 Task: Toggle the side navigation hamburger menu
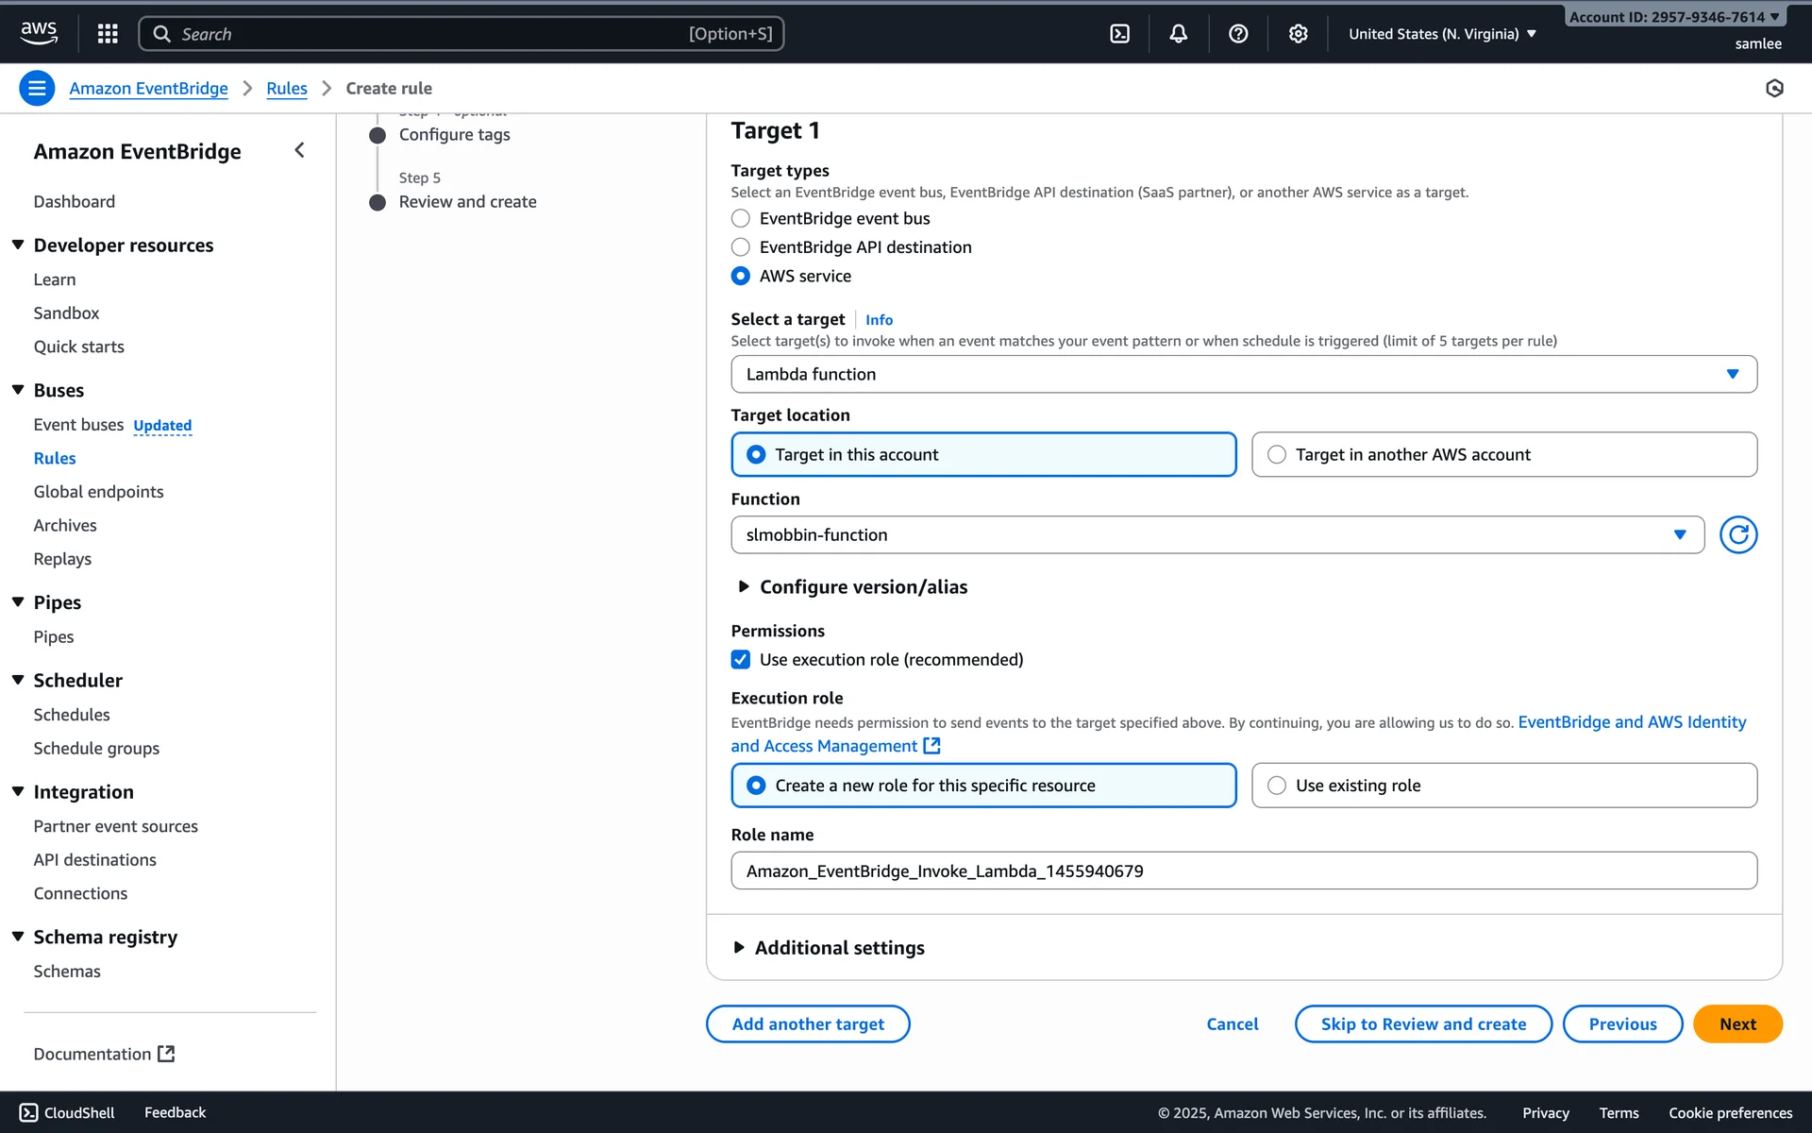pos(37,88)
